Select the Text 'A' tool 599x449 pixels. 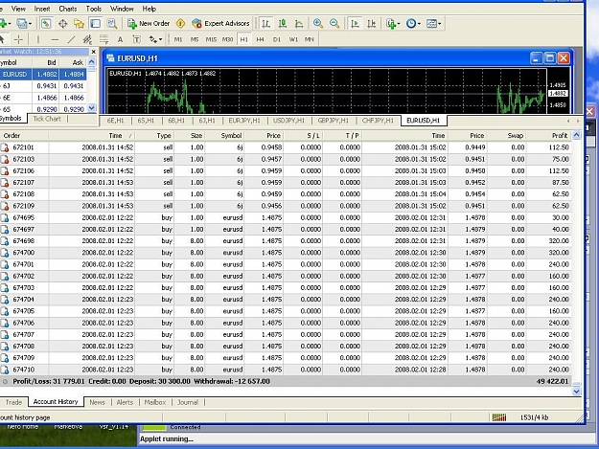120,39
